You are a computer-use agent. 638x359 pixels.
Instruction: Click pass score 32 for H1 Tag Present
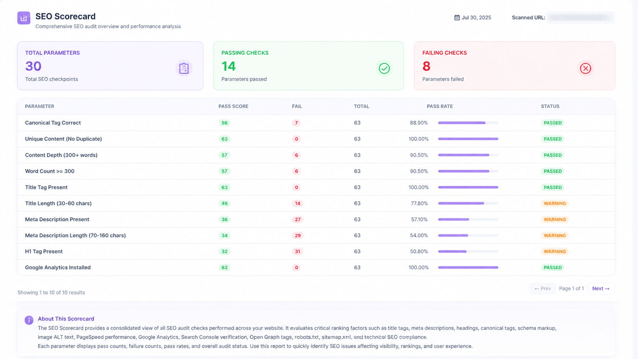click(224, 251)
